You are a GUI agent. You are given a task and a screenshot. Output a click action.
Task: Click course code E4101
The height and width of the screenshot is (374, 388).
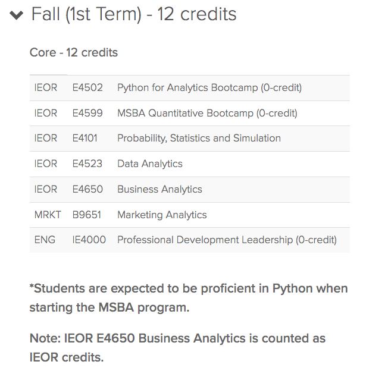click(x=85, y=138)
